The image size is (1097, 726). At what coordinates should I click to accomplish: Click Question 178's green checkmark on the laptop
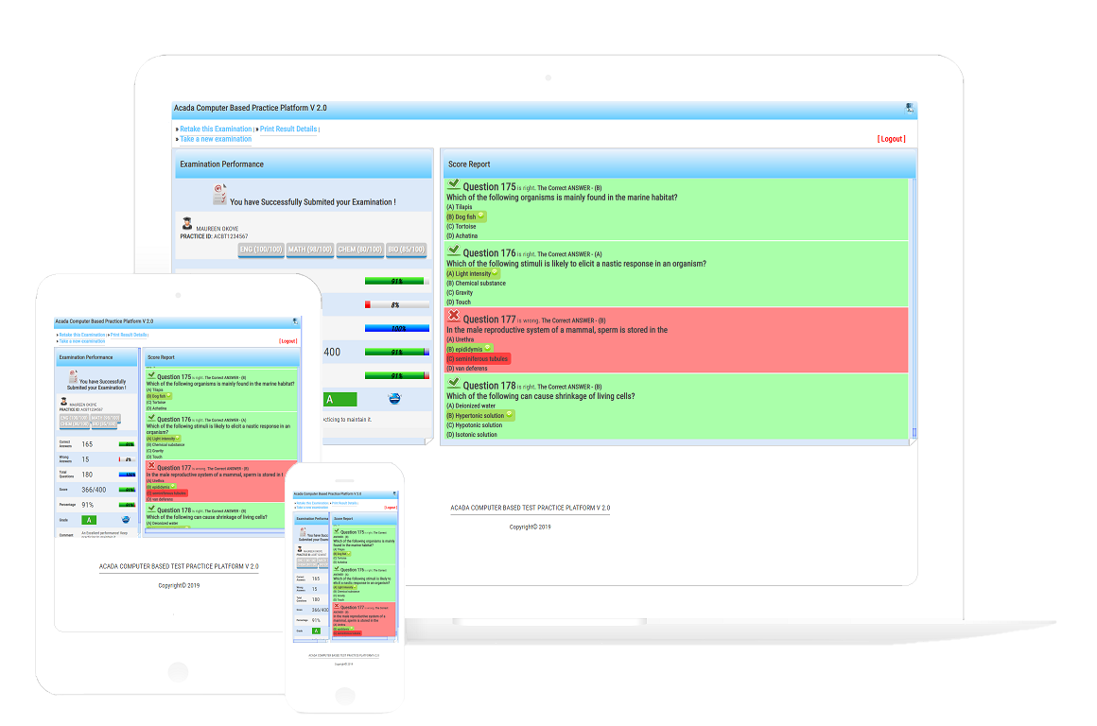click(x=454, y=383)
